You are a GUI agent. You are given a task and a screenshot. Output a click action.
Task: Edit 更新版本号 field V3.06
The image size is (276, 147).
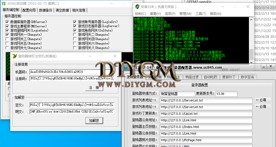tap(226, 94)
